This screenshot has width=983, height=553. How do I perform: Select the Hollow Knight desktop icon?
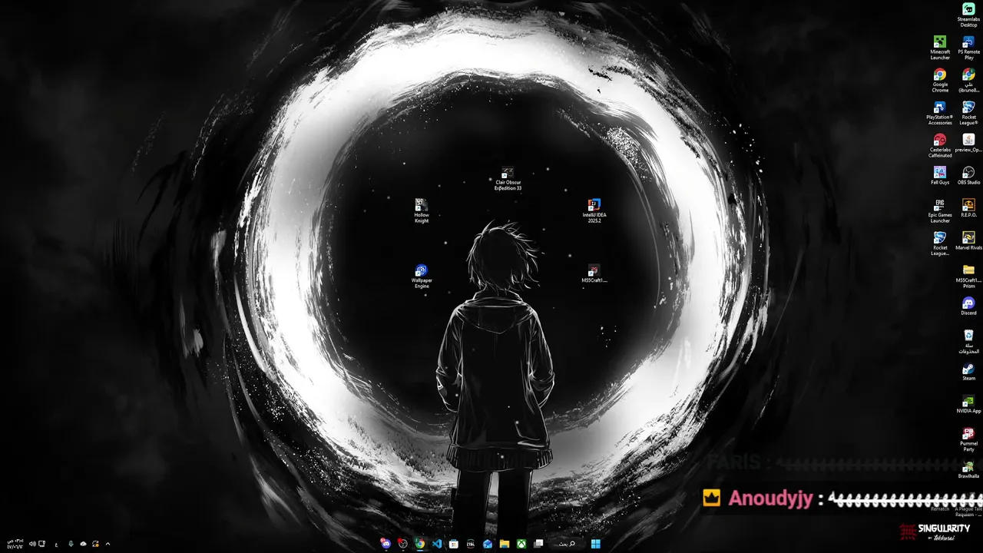coord(422,211)
